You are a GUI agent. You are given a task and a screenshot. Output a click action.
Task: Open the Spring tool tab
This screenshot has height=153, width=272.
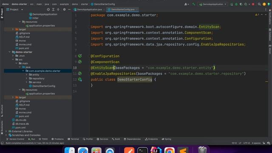pos(166,139)
